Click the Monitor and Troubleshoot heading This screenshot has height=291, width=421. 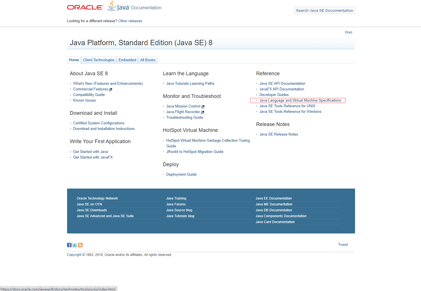coord(192,96)
